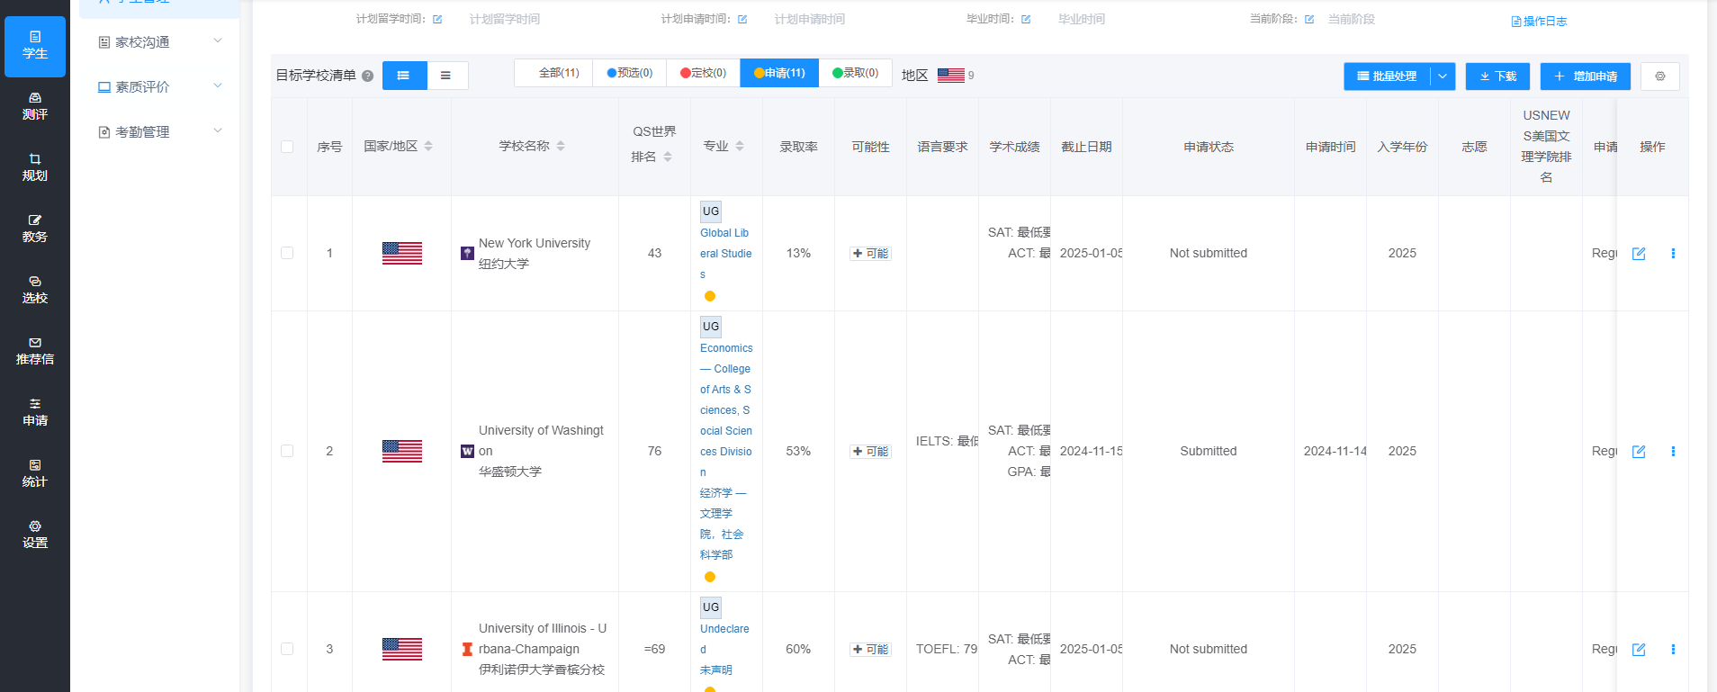Open the 统计 sidebar icon
This screenshot has height=692, width=1717.
click(x=35, y=473)
